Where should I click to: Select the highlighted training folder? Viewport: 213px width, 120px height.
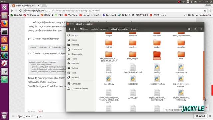pos(157,55)
